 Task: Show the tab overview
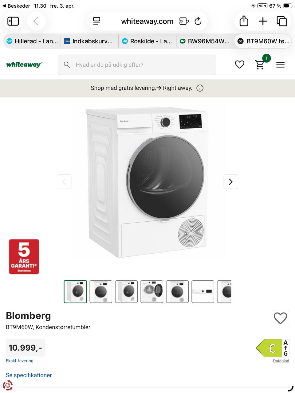282,21
